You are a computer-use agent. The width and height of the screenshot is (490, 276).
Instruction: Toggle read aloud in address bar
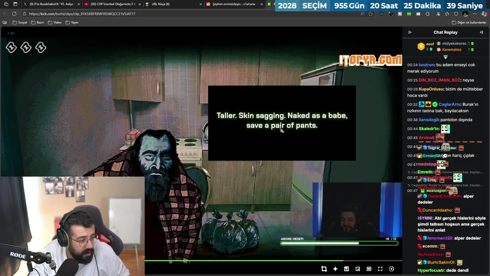coord(363,14)
